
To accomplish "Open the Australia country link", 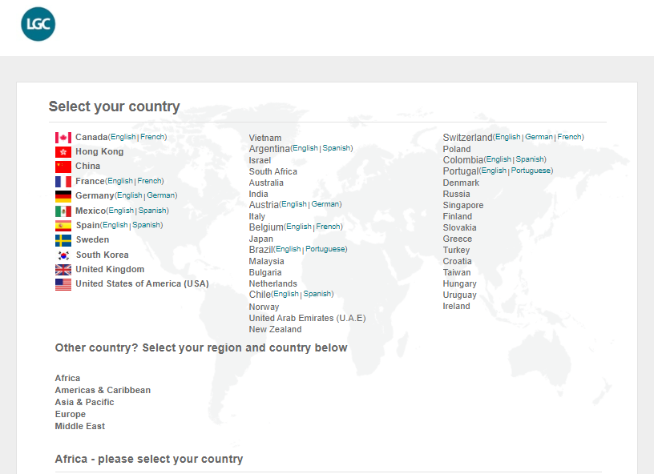I will point(266,183).
